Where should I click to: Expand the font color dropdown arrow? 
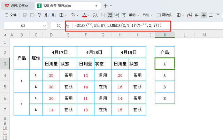[x=89, y=15]
